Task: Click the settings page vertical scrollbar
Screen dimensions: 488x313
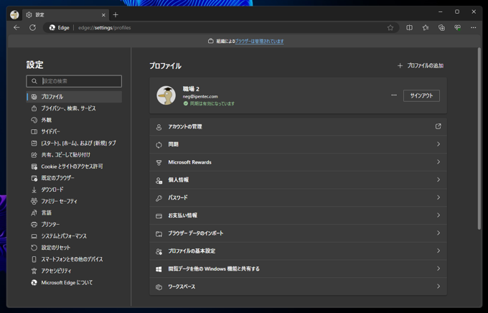Action: tap(479, 139)
